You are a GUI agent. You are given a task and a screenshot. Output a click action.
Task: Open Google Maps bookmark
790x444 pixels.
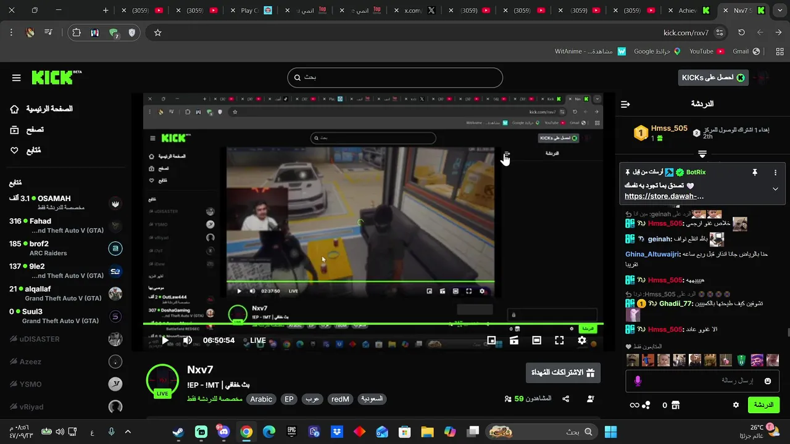pos(657,52)
